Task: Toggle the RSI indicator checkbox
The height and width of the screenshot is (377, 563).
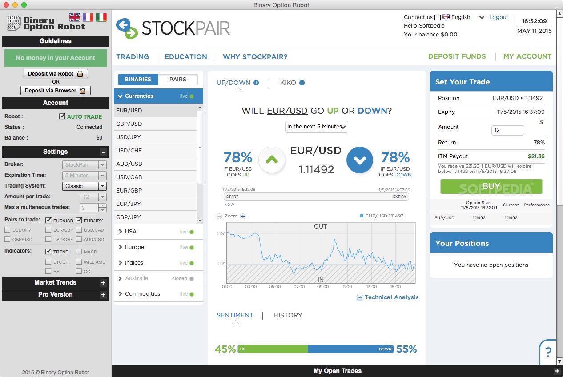Action: (48, 271)
